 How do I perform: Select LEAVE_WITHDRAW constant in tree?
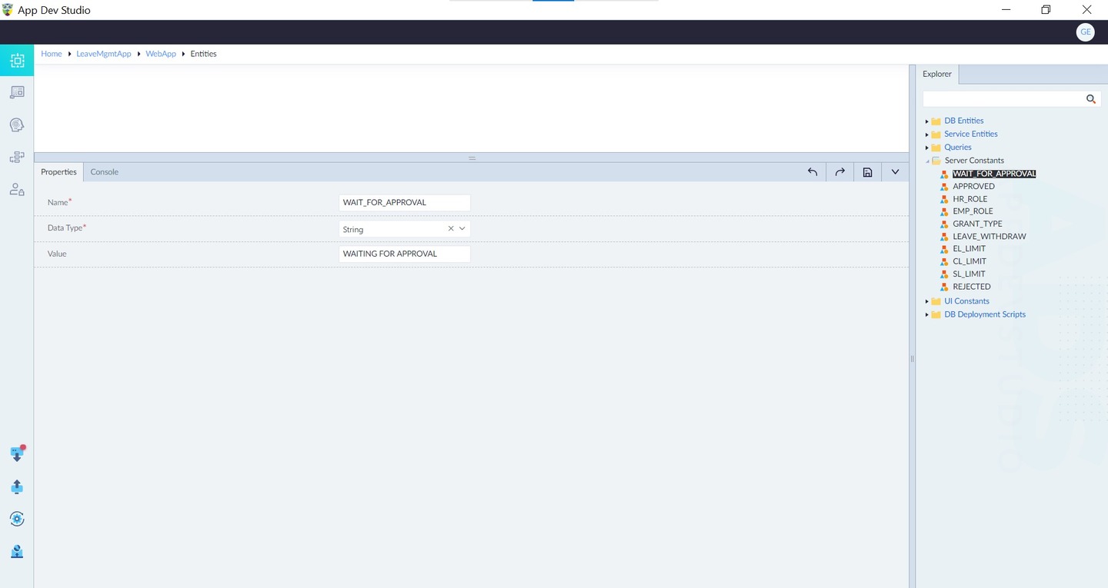click(x=990, y=237)
